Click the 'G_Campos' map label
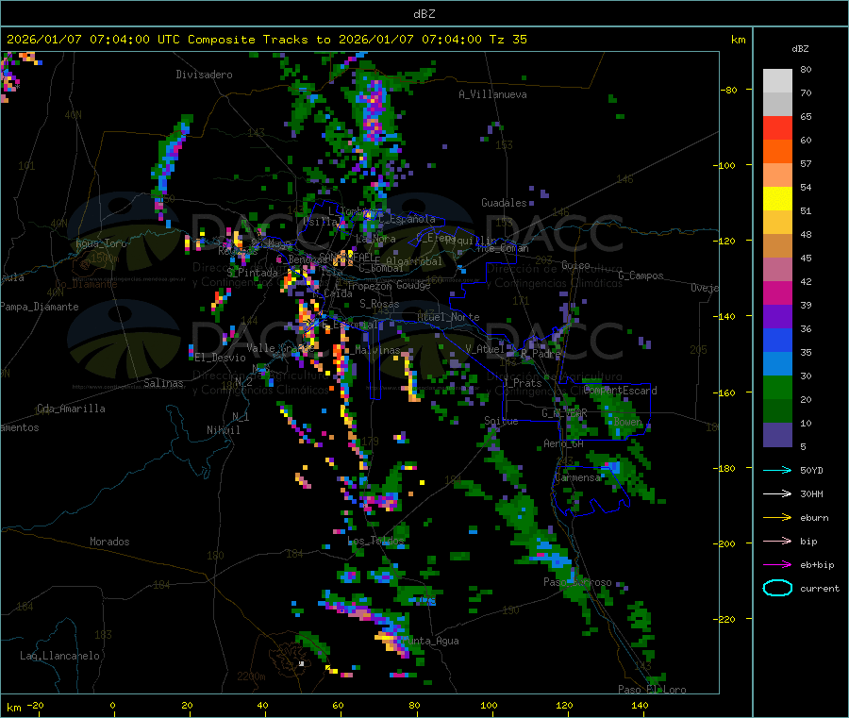Image resolution: width=849 pixels, height=718 pixels. 641,276
